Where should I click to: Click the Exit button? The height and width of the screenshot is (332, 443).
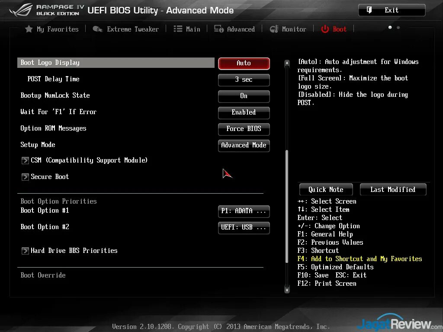pos(392,10)
